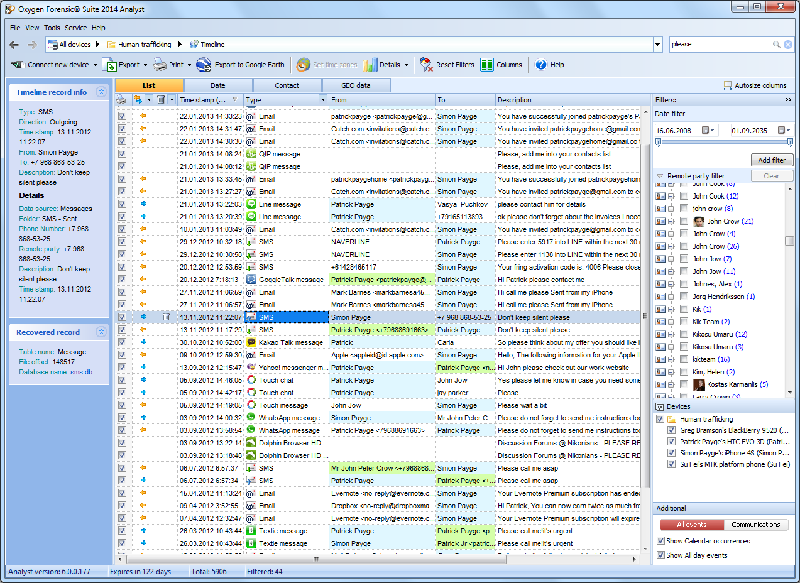This screenshot has width=800, height=583.
Task: Click the trash can column header icon
Action: click(x=161, y=99)
